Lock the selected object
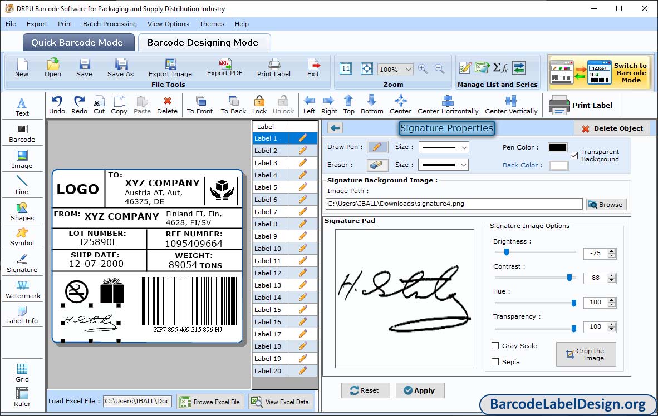The image size is (658, 416). [x=259, y=105]
